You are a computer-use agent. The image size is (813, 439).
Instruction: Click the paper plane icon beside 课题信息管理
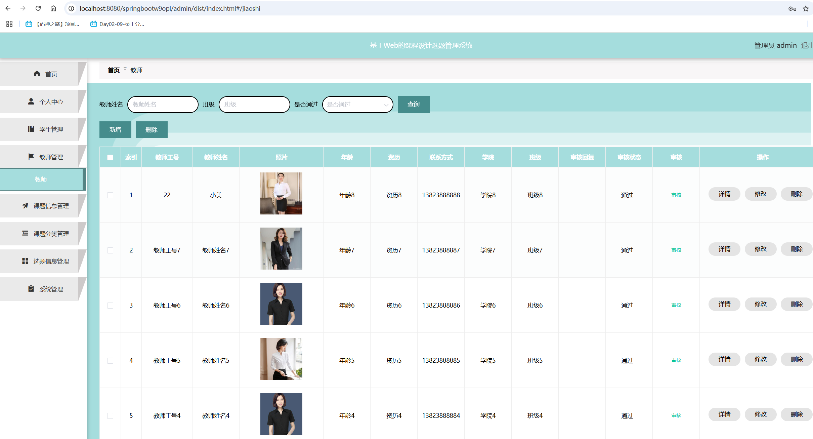(25, 205)
